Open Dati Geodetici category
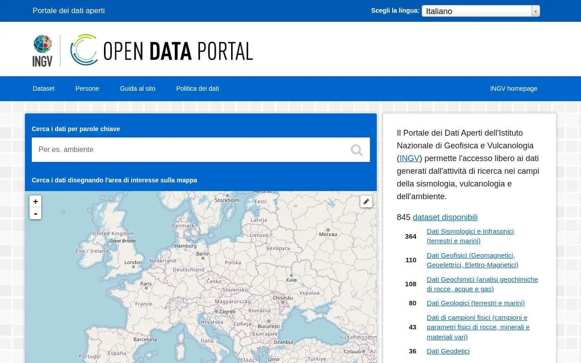Screen dimensions: 581x363 tap(448, 351)
